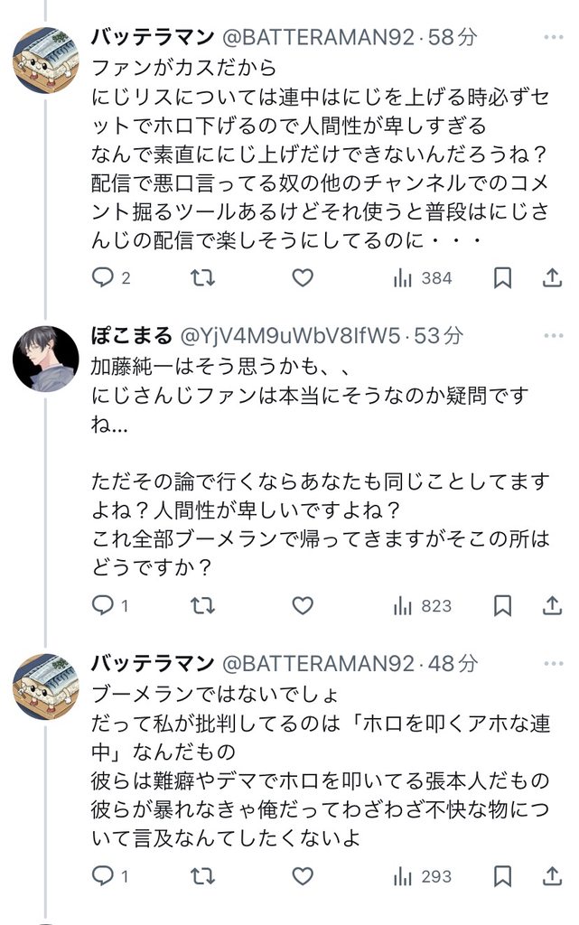Open the @YjV4M9uWbV8IfW5 handle link
The width and height of the screenshot is (579, 925).
coord(290,336)
